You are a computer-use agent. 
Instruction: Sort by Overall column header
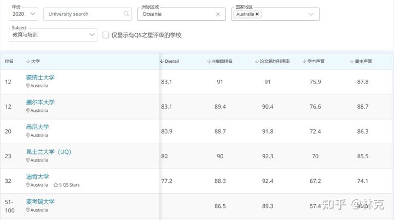point(169,61)
